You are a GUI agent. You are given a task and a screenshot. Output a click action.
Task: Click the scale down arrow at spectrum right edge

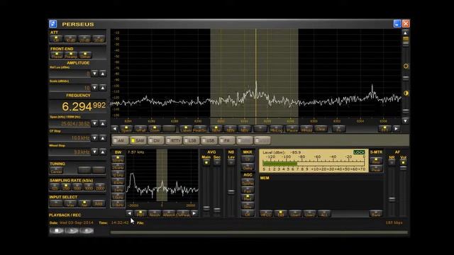pyautogui.click(x=406, y=120)
